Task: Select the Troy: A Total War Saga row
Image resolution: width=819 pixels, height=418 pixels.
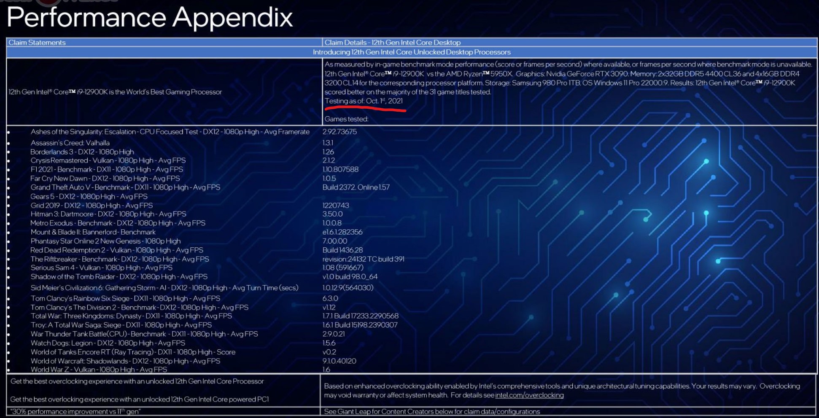Action: [121, 325]
